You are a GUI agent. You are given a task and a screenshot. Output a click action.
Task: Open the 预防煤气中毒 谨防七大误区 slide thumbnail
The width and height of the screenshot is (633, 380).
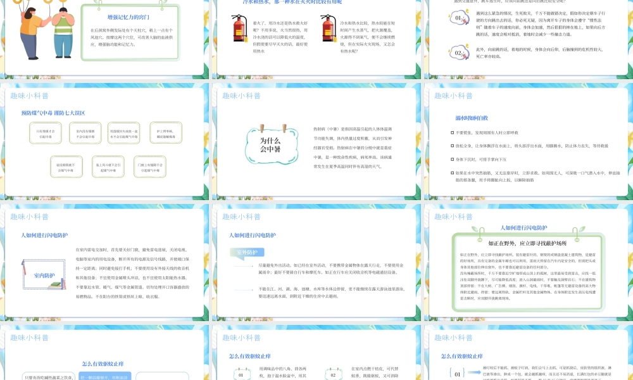(104, 141)
